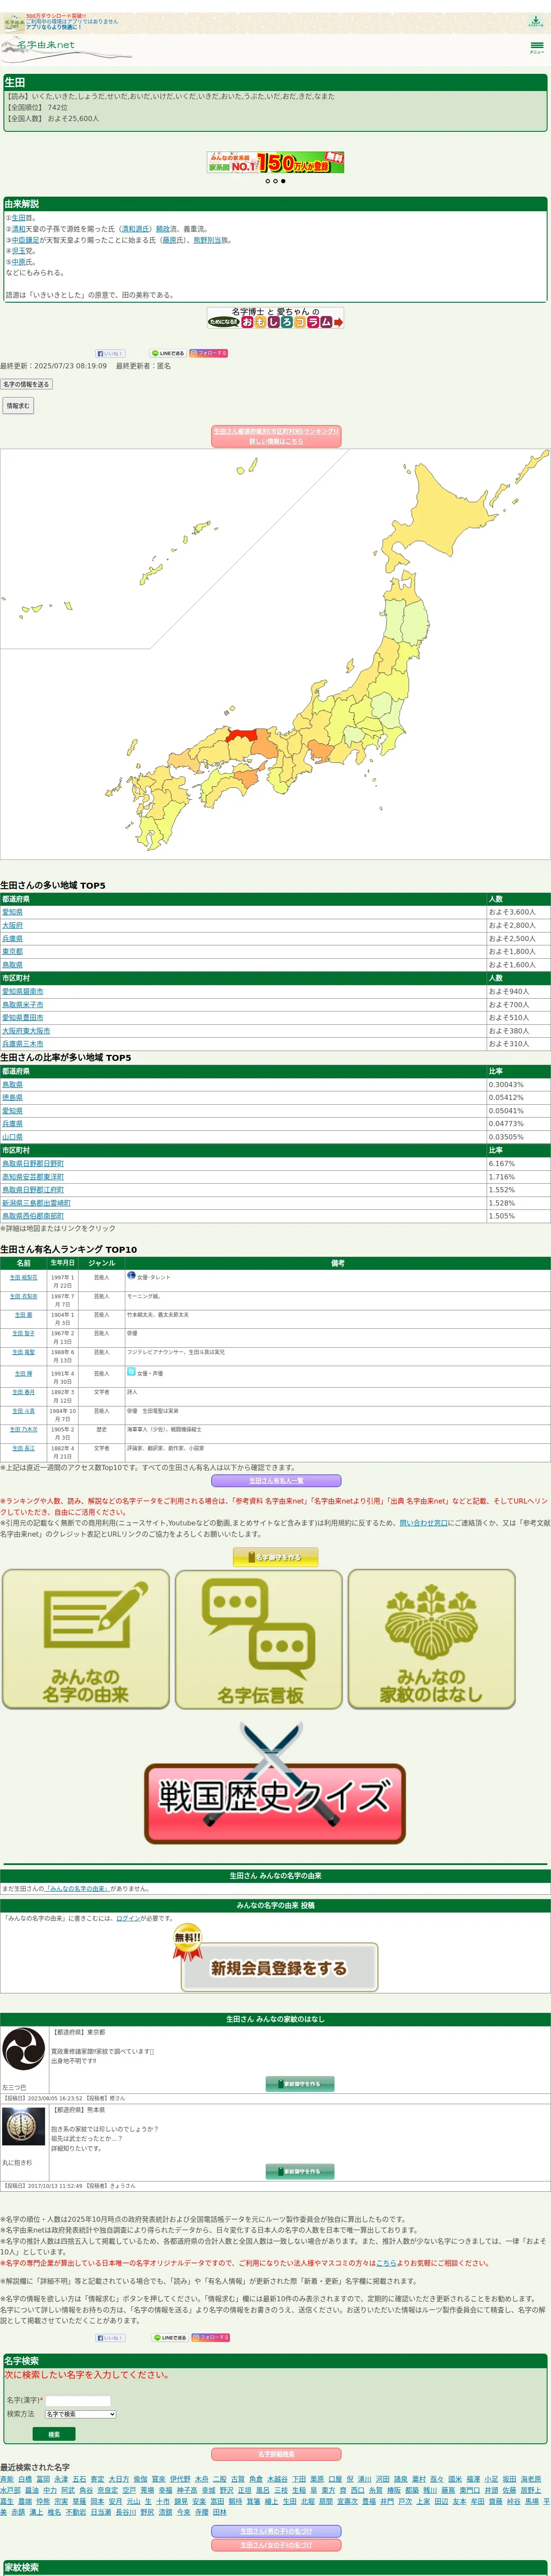Open the 大阪府 prefecture link
Screen dimensions: 551x2576
12,926
